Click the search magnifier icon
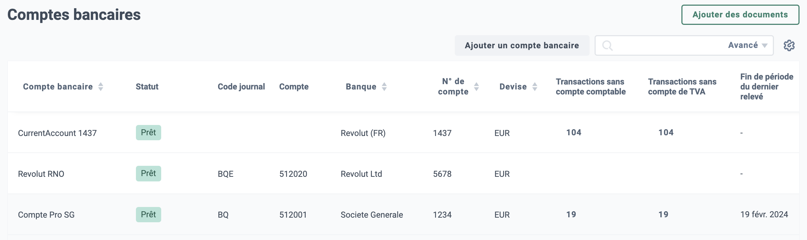This screenshot has height=240, width=807. point(607,45)
